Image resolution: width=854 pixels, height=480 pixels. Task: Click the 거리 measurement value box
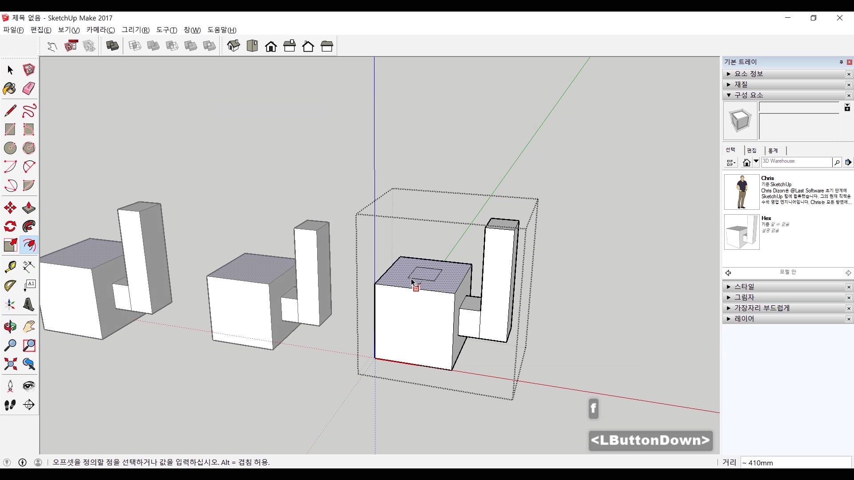pyautogui.click(x=795, y=463)
